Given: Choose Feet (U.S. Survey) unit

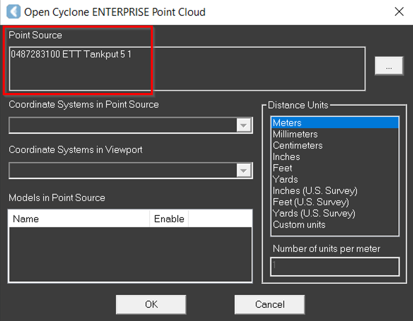Looking at the screenshot, I should pos(311,202).
